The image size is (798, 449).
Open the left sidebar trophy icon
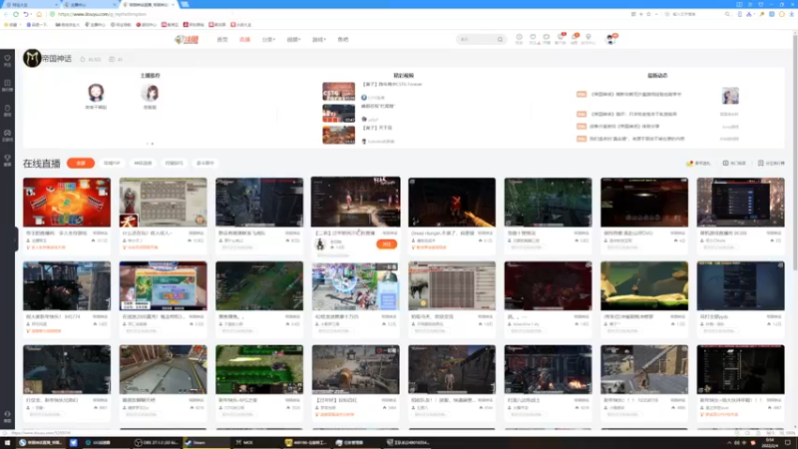[7, 160]
